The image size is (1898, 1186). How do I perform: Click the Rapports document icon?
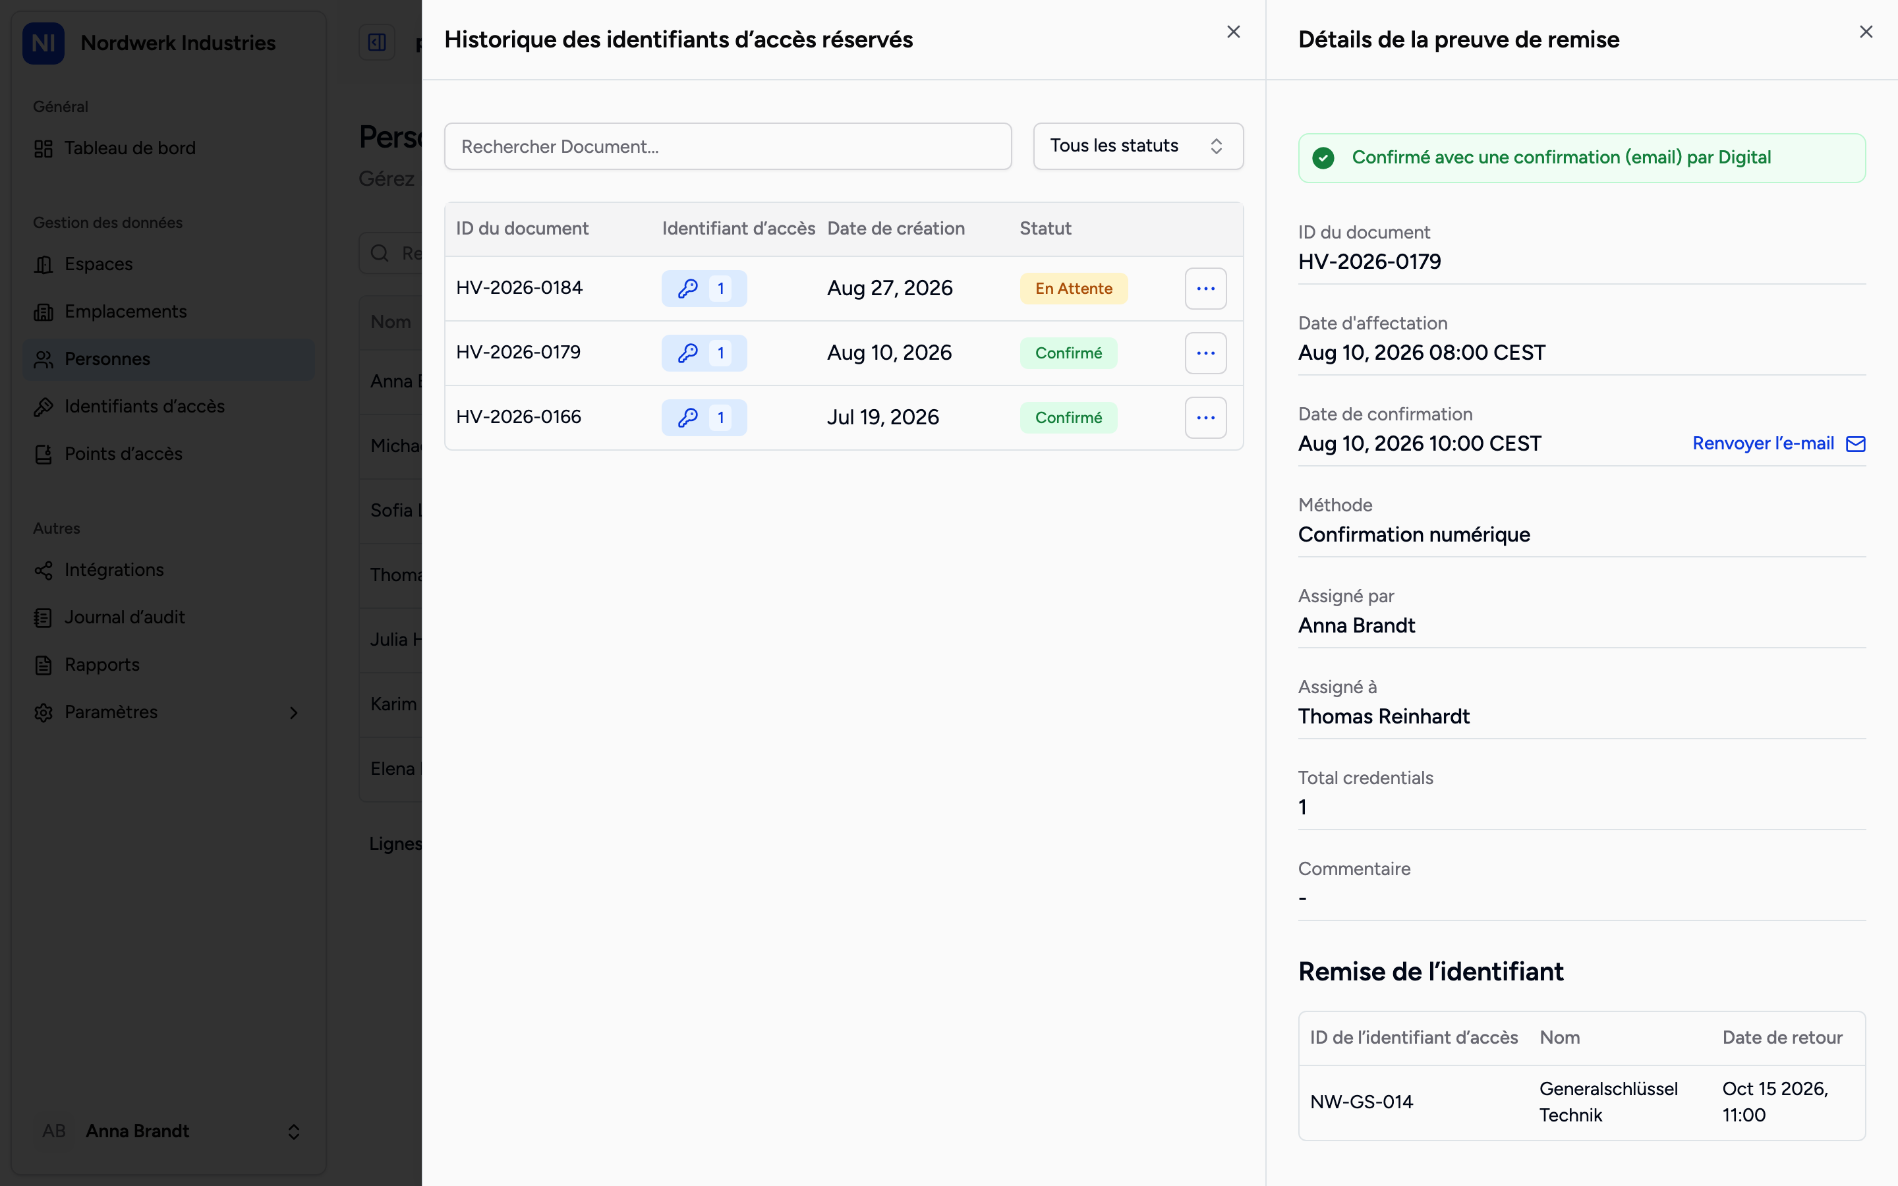point(44,665)
